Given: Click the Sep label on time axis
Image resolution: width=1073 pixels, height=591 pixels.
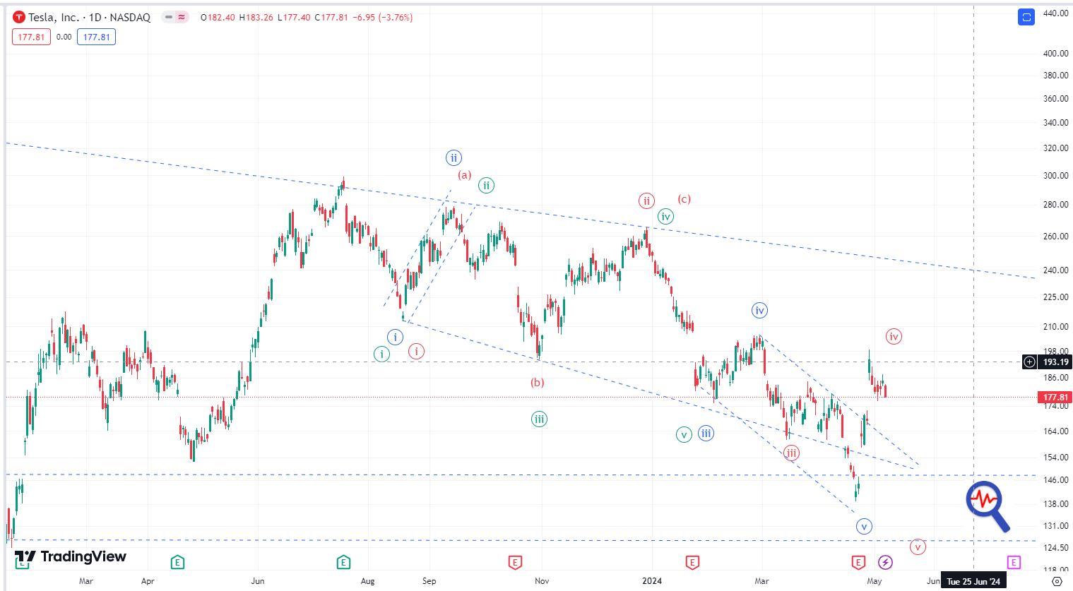Looking at the screenshot, I should (429, 581).
